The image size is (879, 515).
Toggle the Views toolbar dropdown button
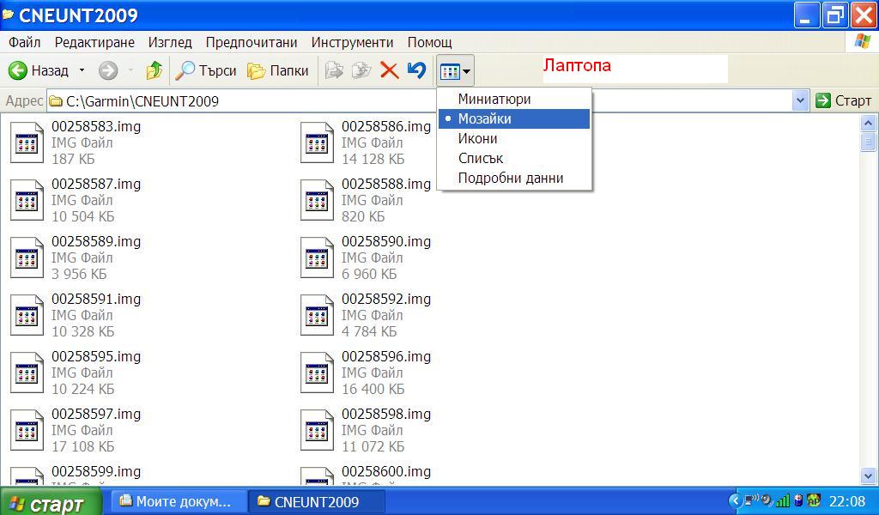tap(455, 71)
